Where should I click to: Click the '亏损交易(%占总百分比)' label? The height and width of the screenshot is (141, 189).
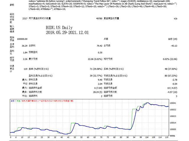click(115, 76)
